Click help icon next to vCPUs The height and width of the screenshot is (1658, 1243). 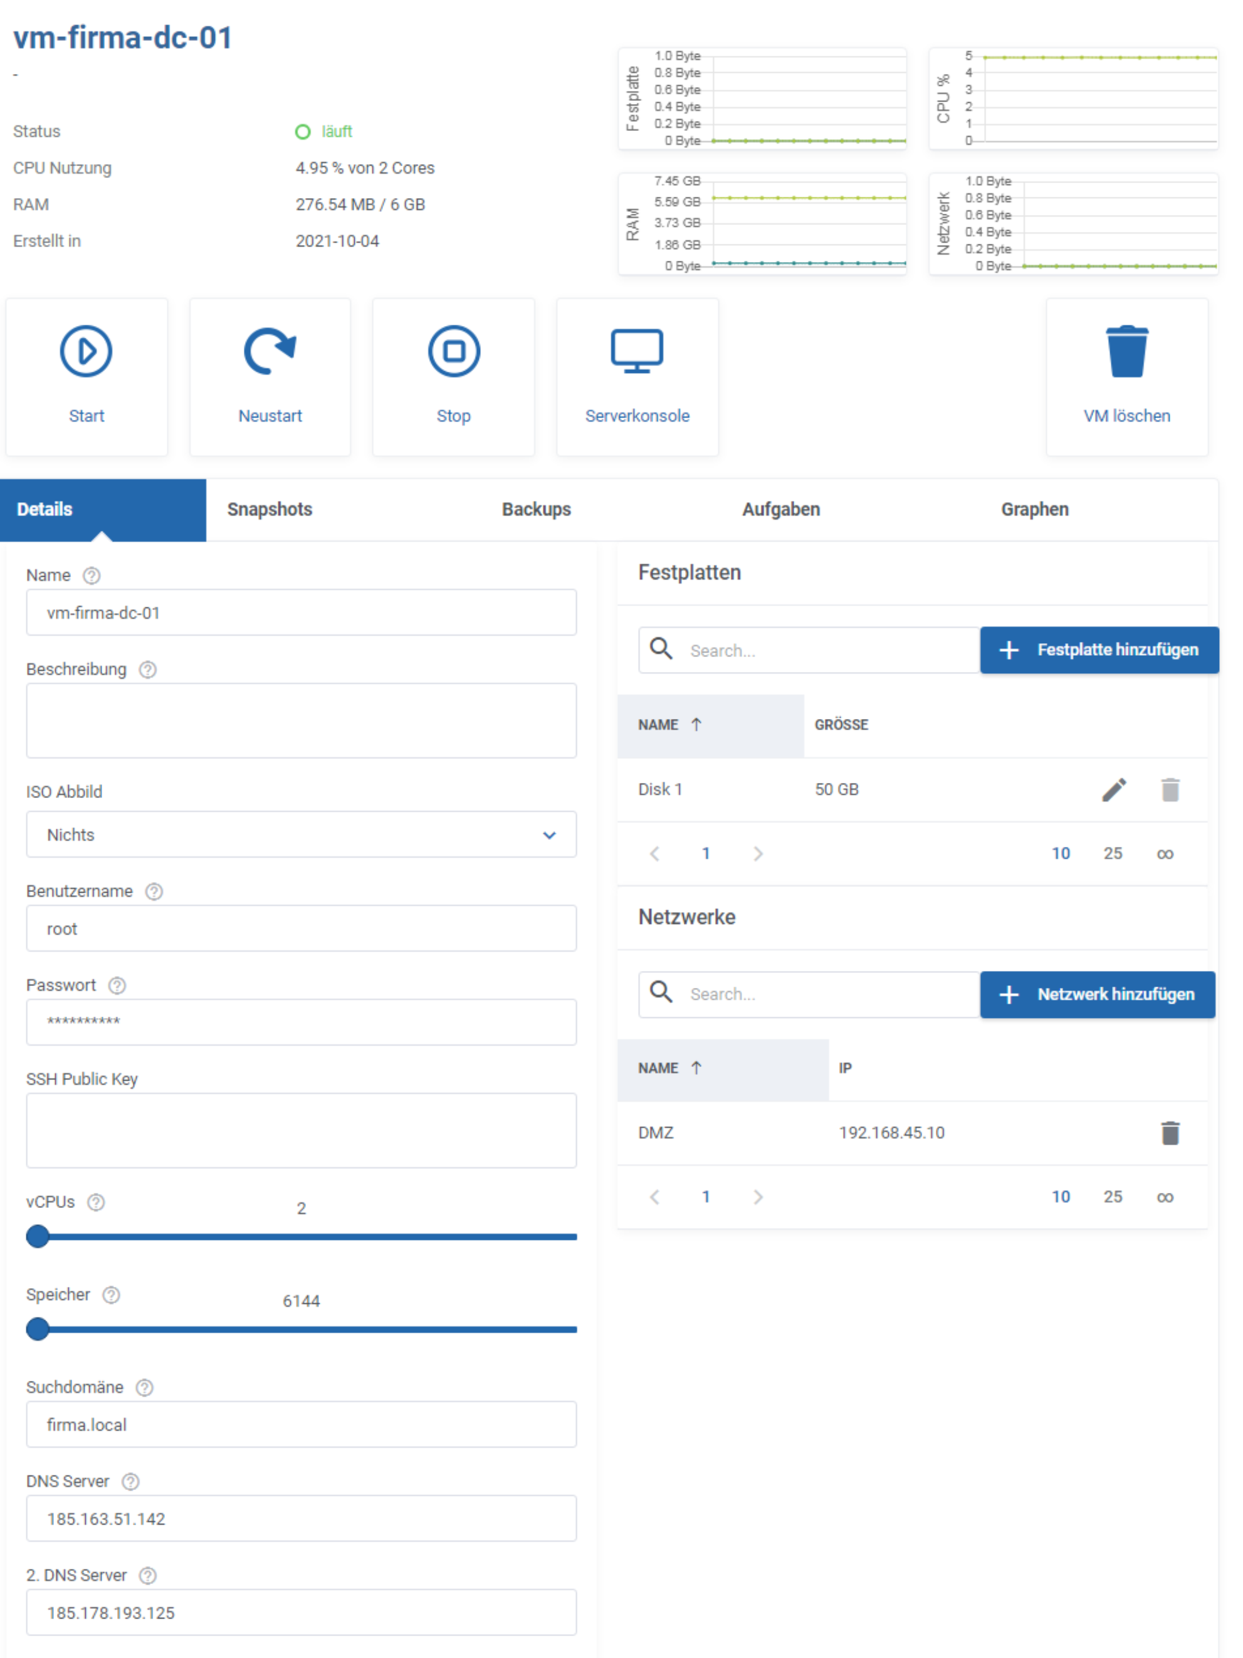click(96, 1202)
